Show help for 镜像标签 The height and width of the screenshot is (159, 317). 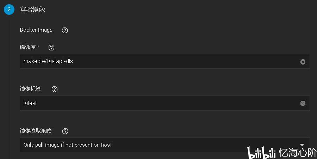click(55, 89)
